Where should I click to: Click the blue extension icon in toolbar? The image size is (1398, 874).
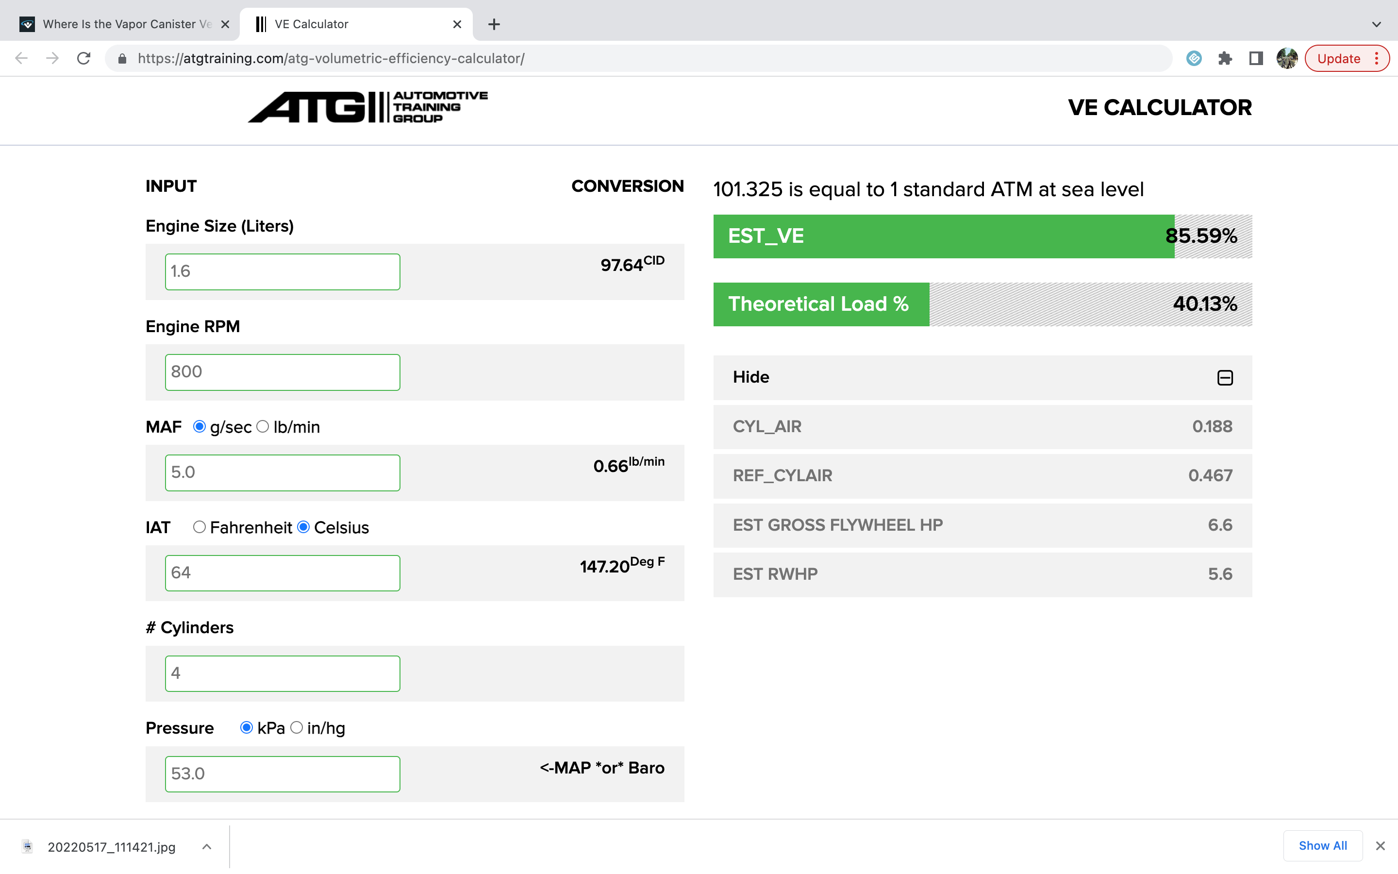pos(1194,58)
